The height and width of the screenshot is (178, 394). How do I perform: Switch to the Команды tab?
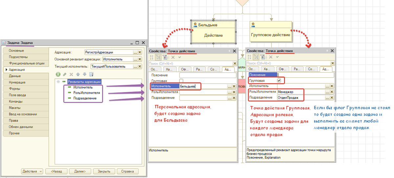tap(26, 101)
